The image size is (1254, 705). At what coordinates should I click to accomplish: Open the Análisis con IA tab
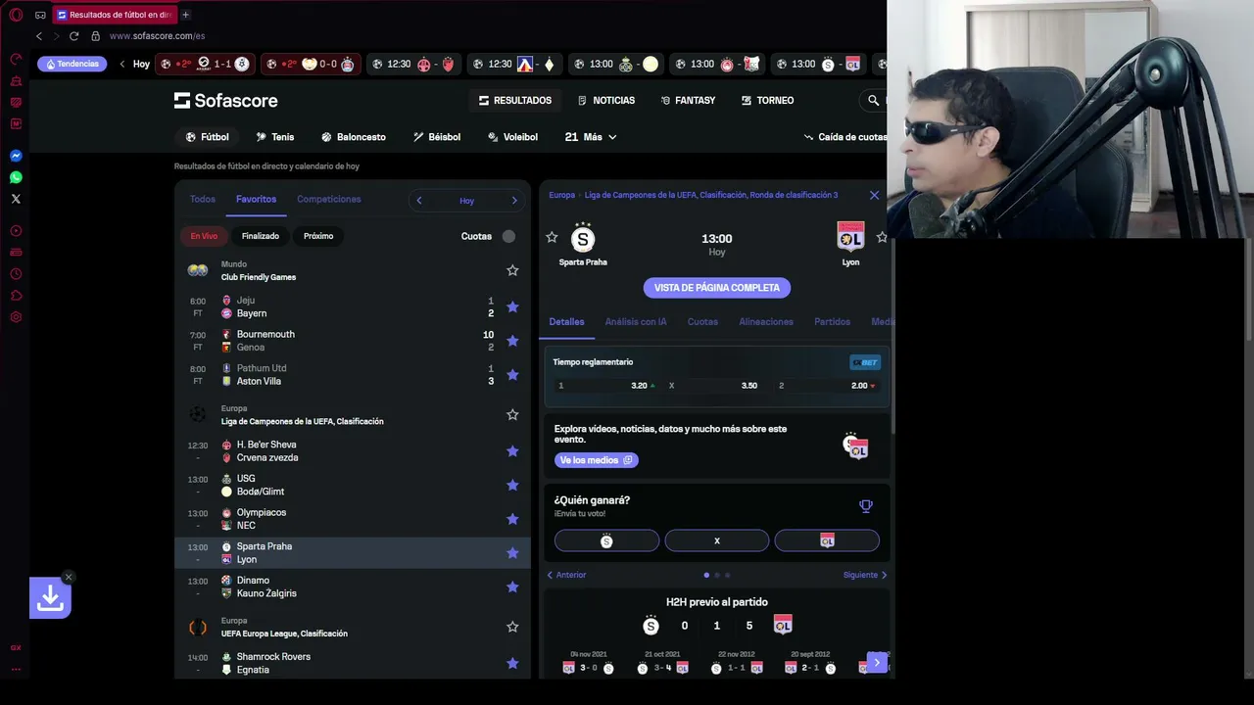pyautogui.click(x=636, y=321)
